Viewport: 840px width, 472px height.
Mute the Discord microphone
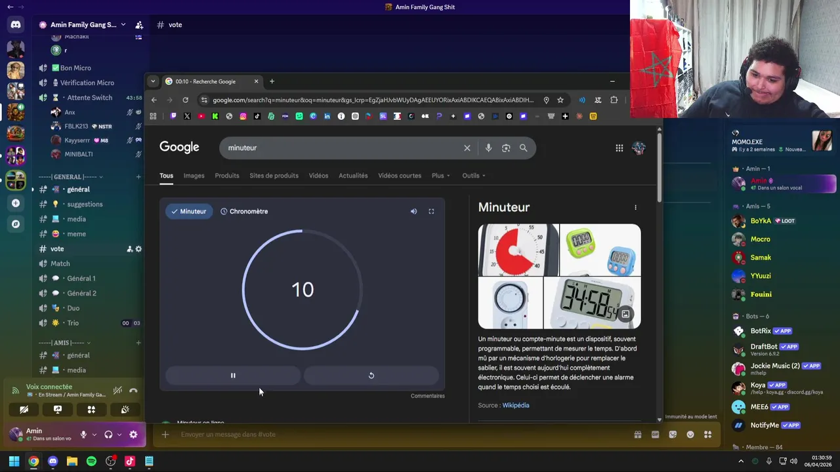point(83,435)
